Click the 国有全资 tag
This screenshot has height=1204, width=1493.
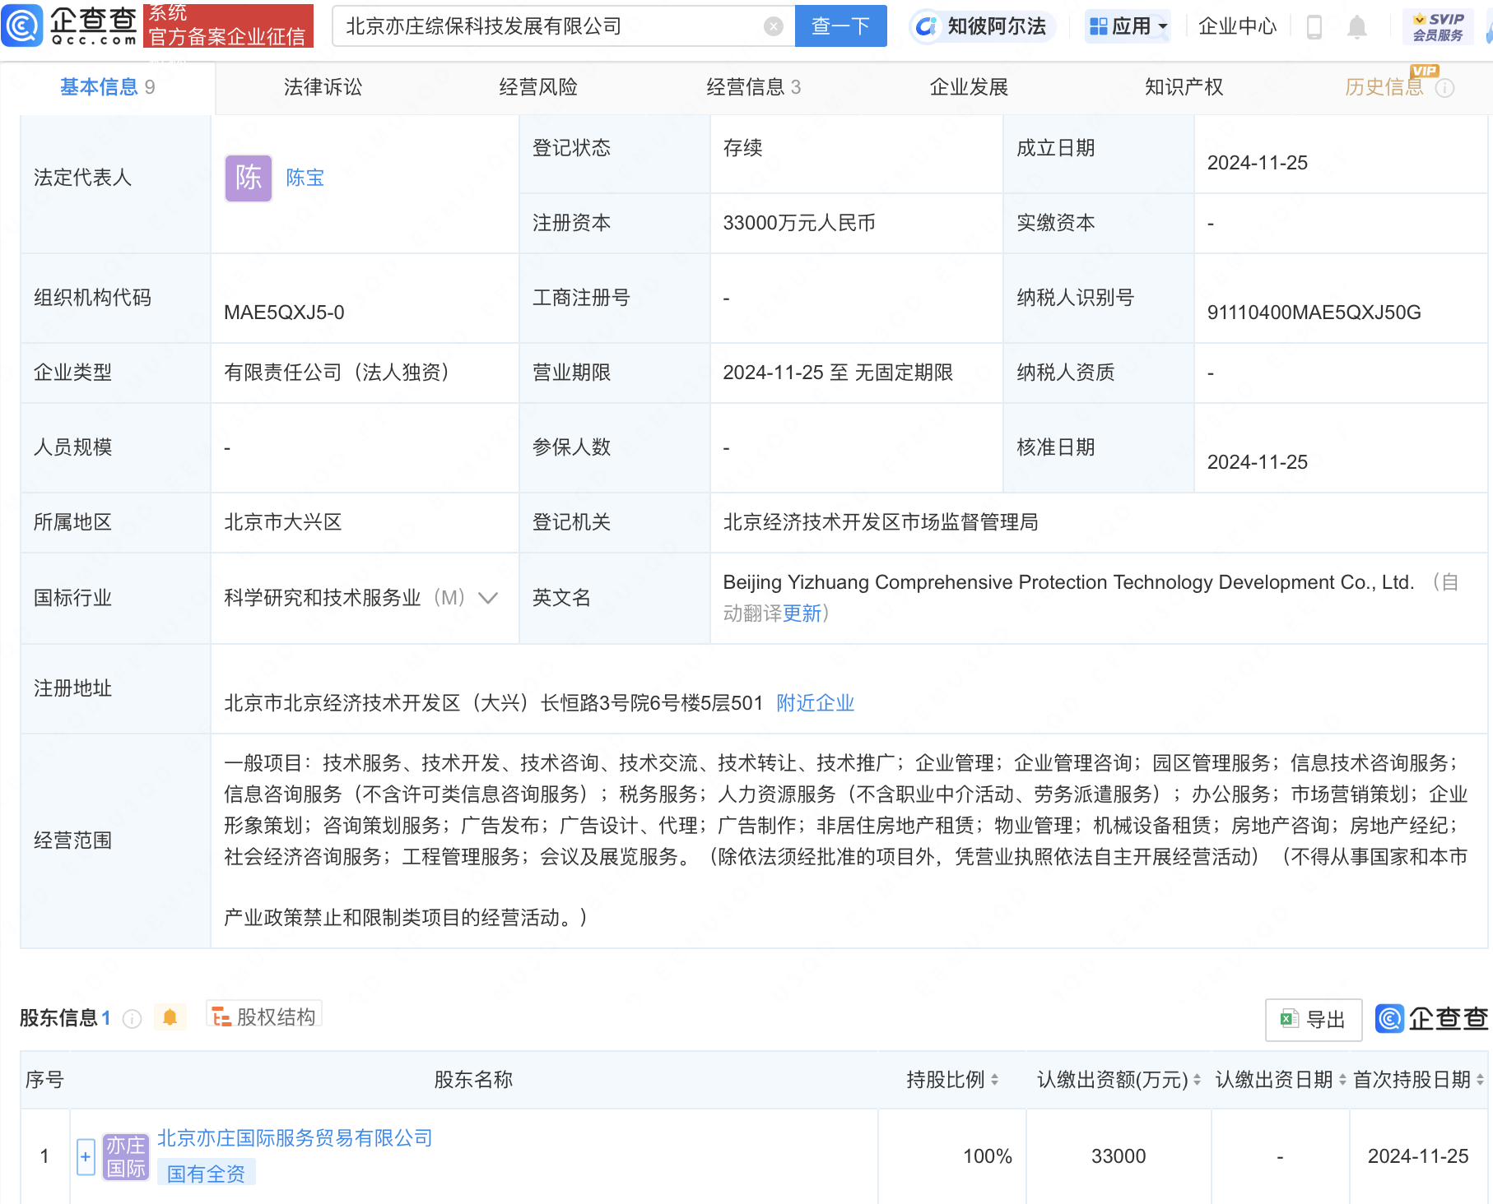pyautogui.click(x=206, y=1174)
